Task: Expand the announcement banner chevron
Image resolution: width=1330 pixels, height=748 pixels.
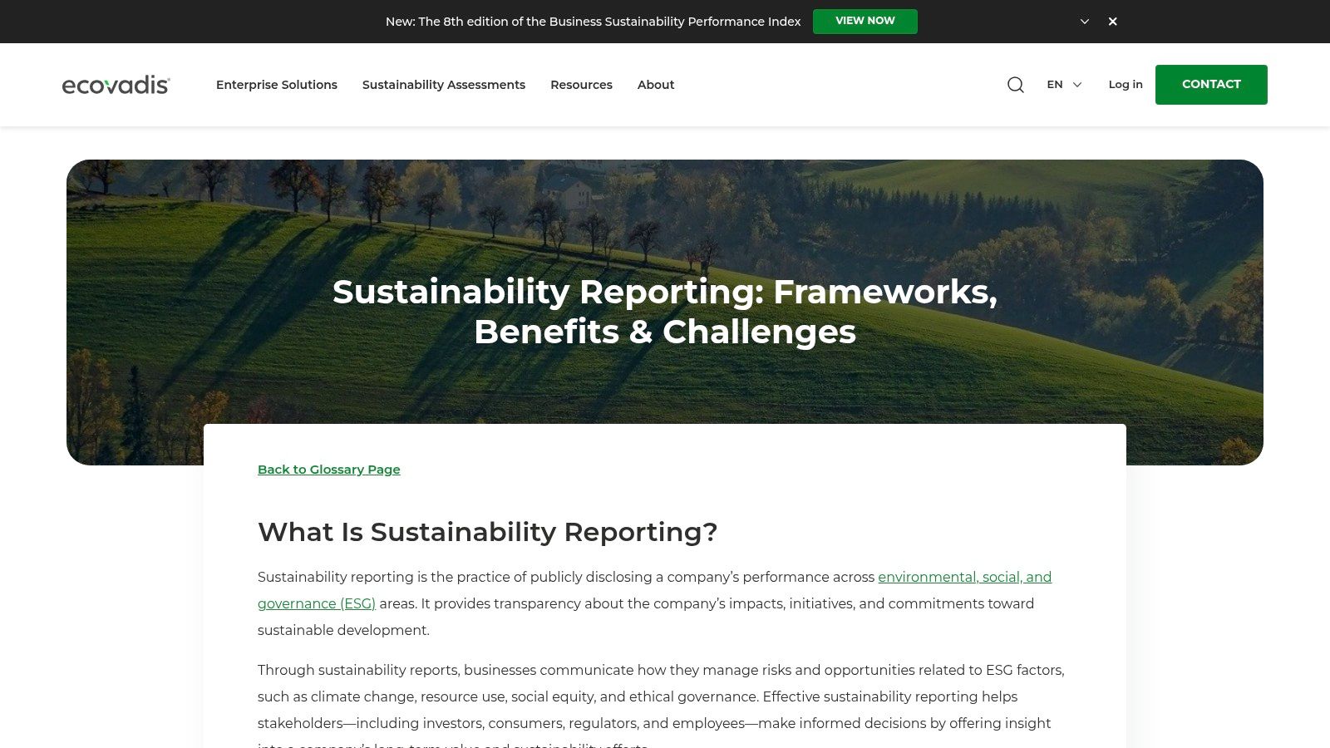Action: point(1084,22)
